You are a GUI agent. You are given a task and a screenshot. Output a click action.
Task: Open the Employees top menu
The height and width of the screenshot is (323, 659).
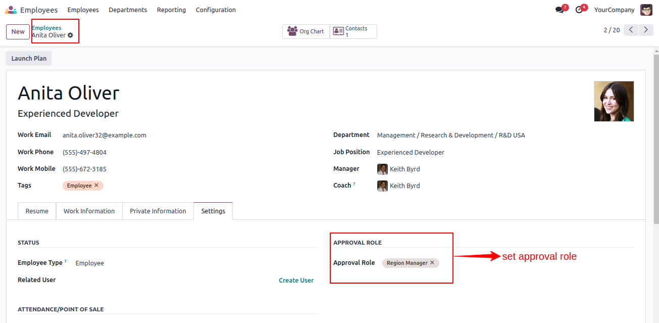(83, 10)
